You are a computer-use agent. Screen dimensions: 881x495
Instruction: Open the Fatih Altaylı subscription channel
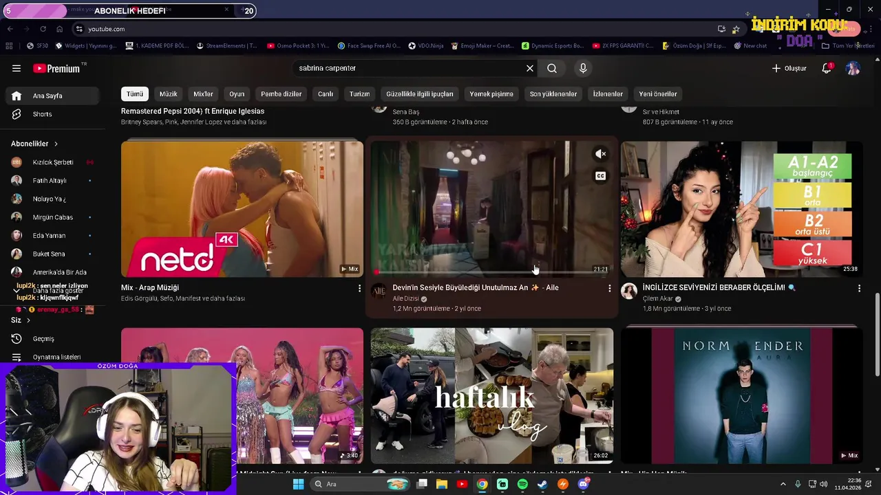point(54,181)
